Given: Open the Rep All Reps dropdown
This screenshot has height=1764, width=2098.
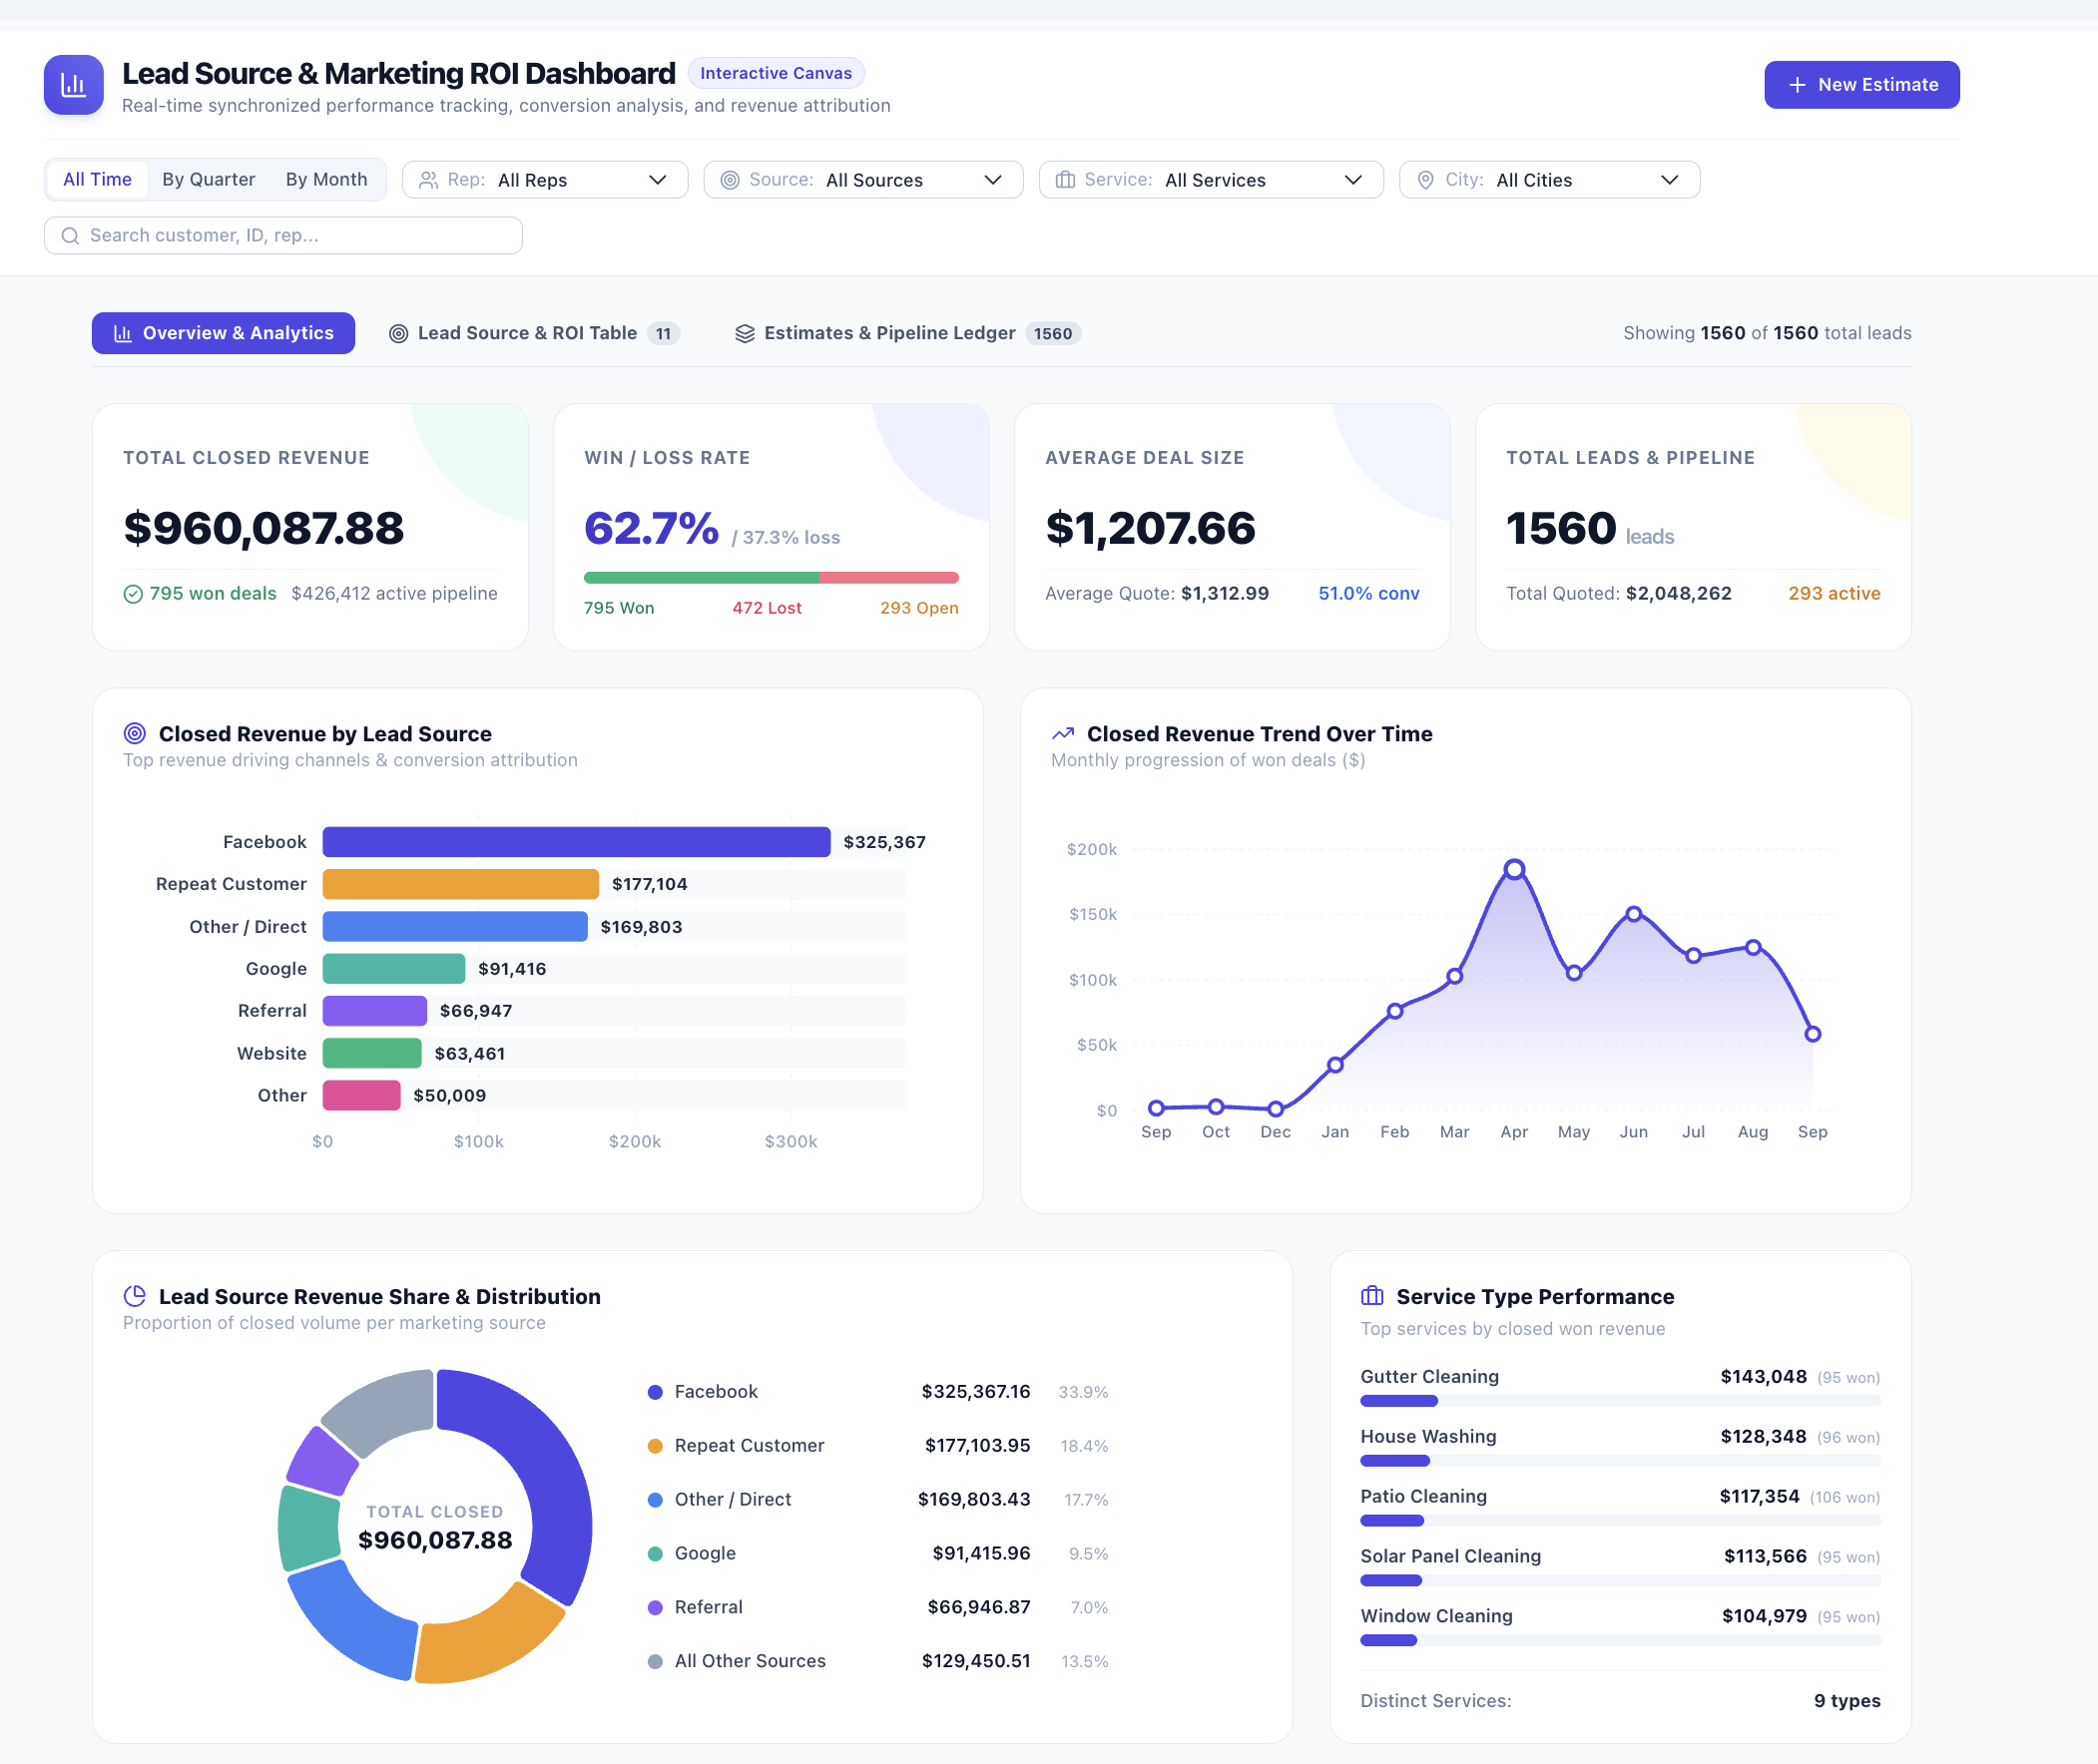Looking at the screenshot, I should [x=545, y=180].
